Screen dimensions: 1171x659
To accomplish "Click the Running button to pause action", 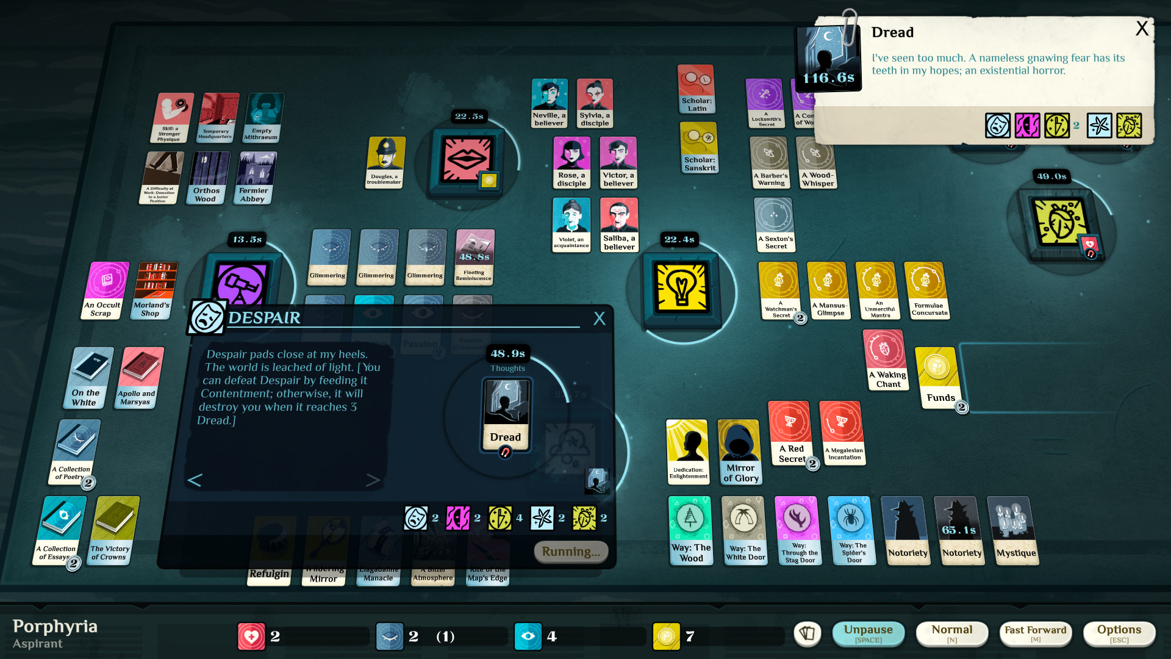I will [572, 552].
